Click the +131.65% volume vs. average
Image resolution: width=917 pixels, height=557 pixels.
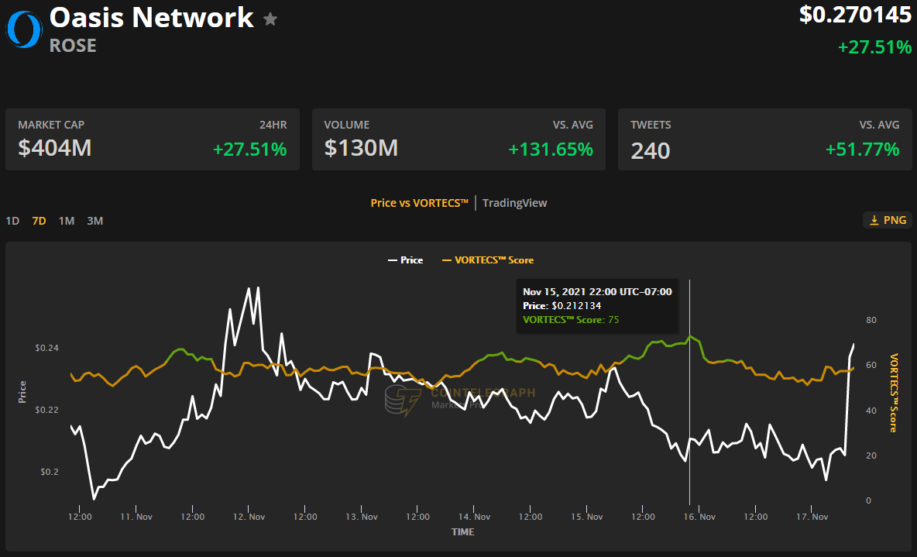pos(551,150)
